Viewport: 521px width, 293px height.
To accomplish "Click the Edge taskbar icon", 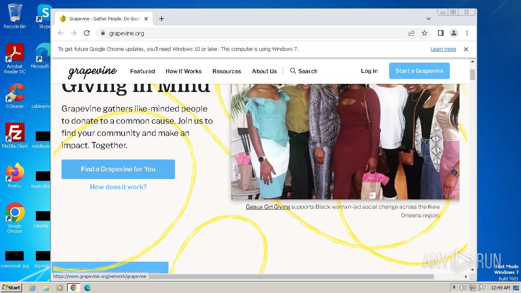I will 88,288.
